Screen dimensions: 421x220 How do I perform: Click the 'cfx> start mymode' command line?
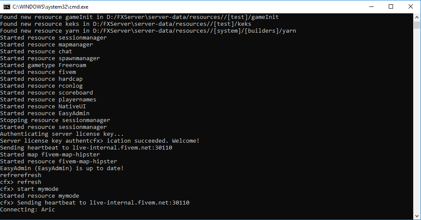(x=29, y=189)
